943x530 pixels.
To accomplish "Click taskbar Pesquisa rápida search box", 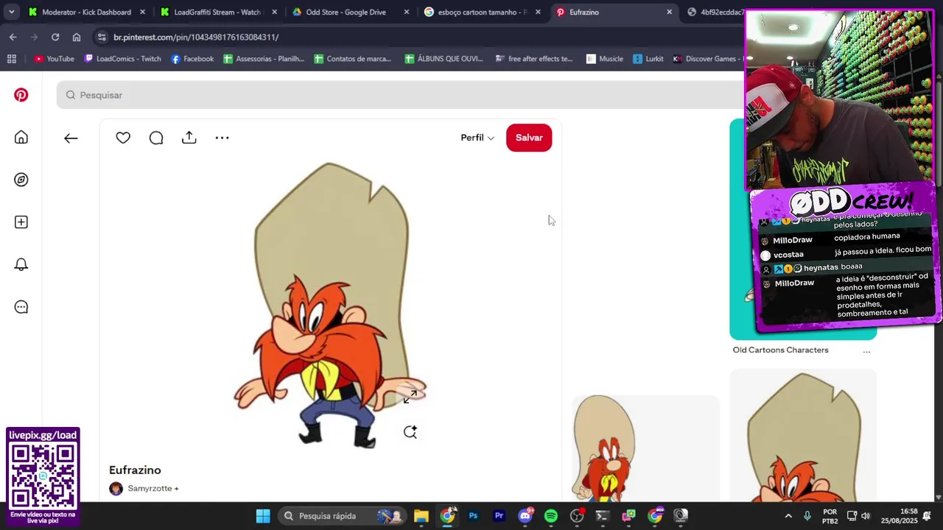I will click(x=343, y=516).
